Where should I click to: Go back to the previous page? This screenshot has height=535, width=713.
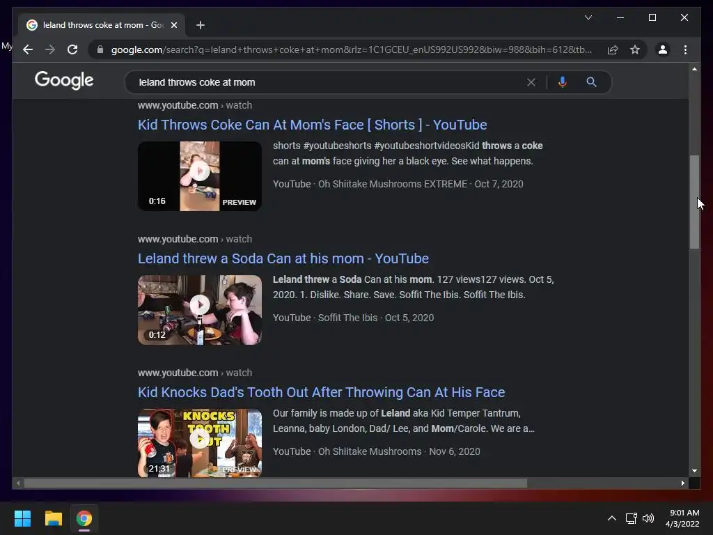[x=28, y=49]
